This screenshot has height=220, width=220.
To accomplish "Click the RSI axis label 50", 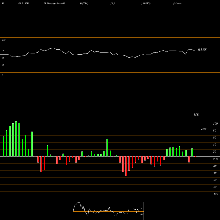I will tap(3, 58).
